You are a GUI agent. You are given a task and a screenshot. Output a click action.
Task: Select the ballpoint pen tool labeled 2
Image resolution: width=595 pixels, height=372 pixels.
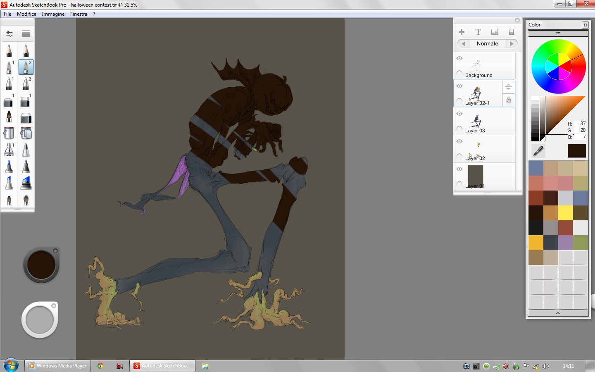tap(26, 83)
